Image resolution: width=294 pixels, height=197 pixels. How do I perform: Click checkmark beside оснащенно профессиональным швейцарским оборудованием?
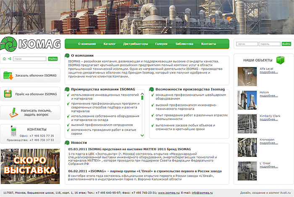coord(153,95)
